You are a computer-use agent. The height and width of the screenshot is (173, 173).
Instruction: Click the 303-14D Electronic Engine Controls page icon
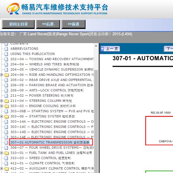(x=6, y=132)
